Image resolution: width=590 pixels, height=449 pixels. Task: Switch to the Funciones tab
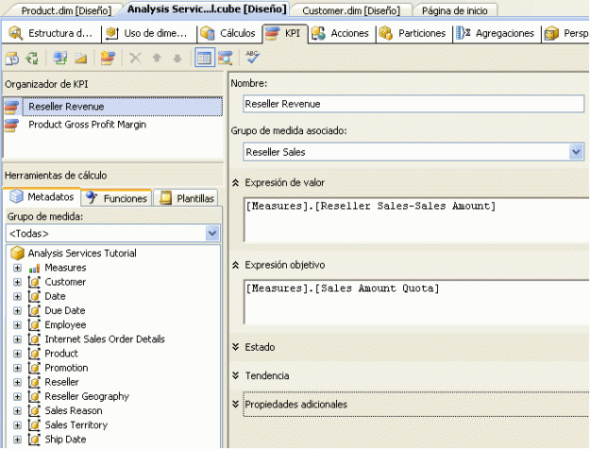(117, 199)
